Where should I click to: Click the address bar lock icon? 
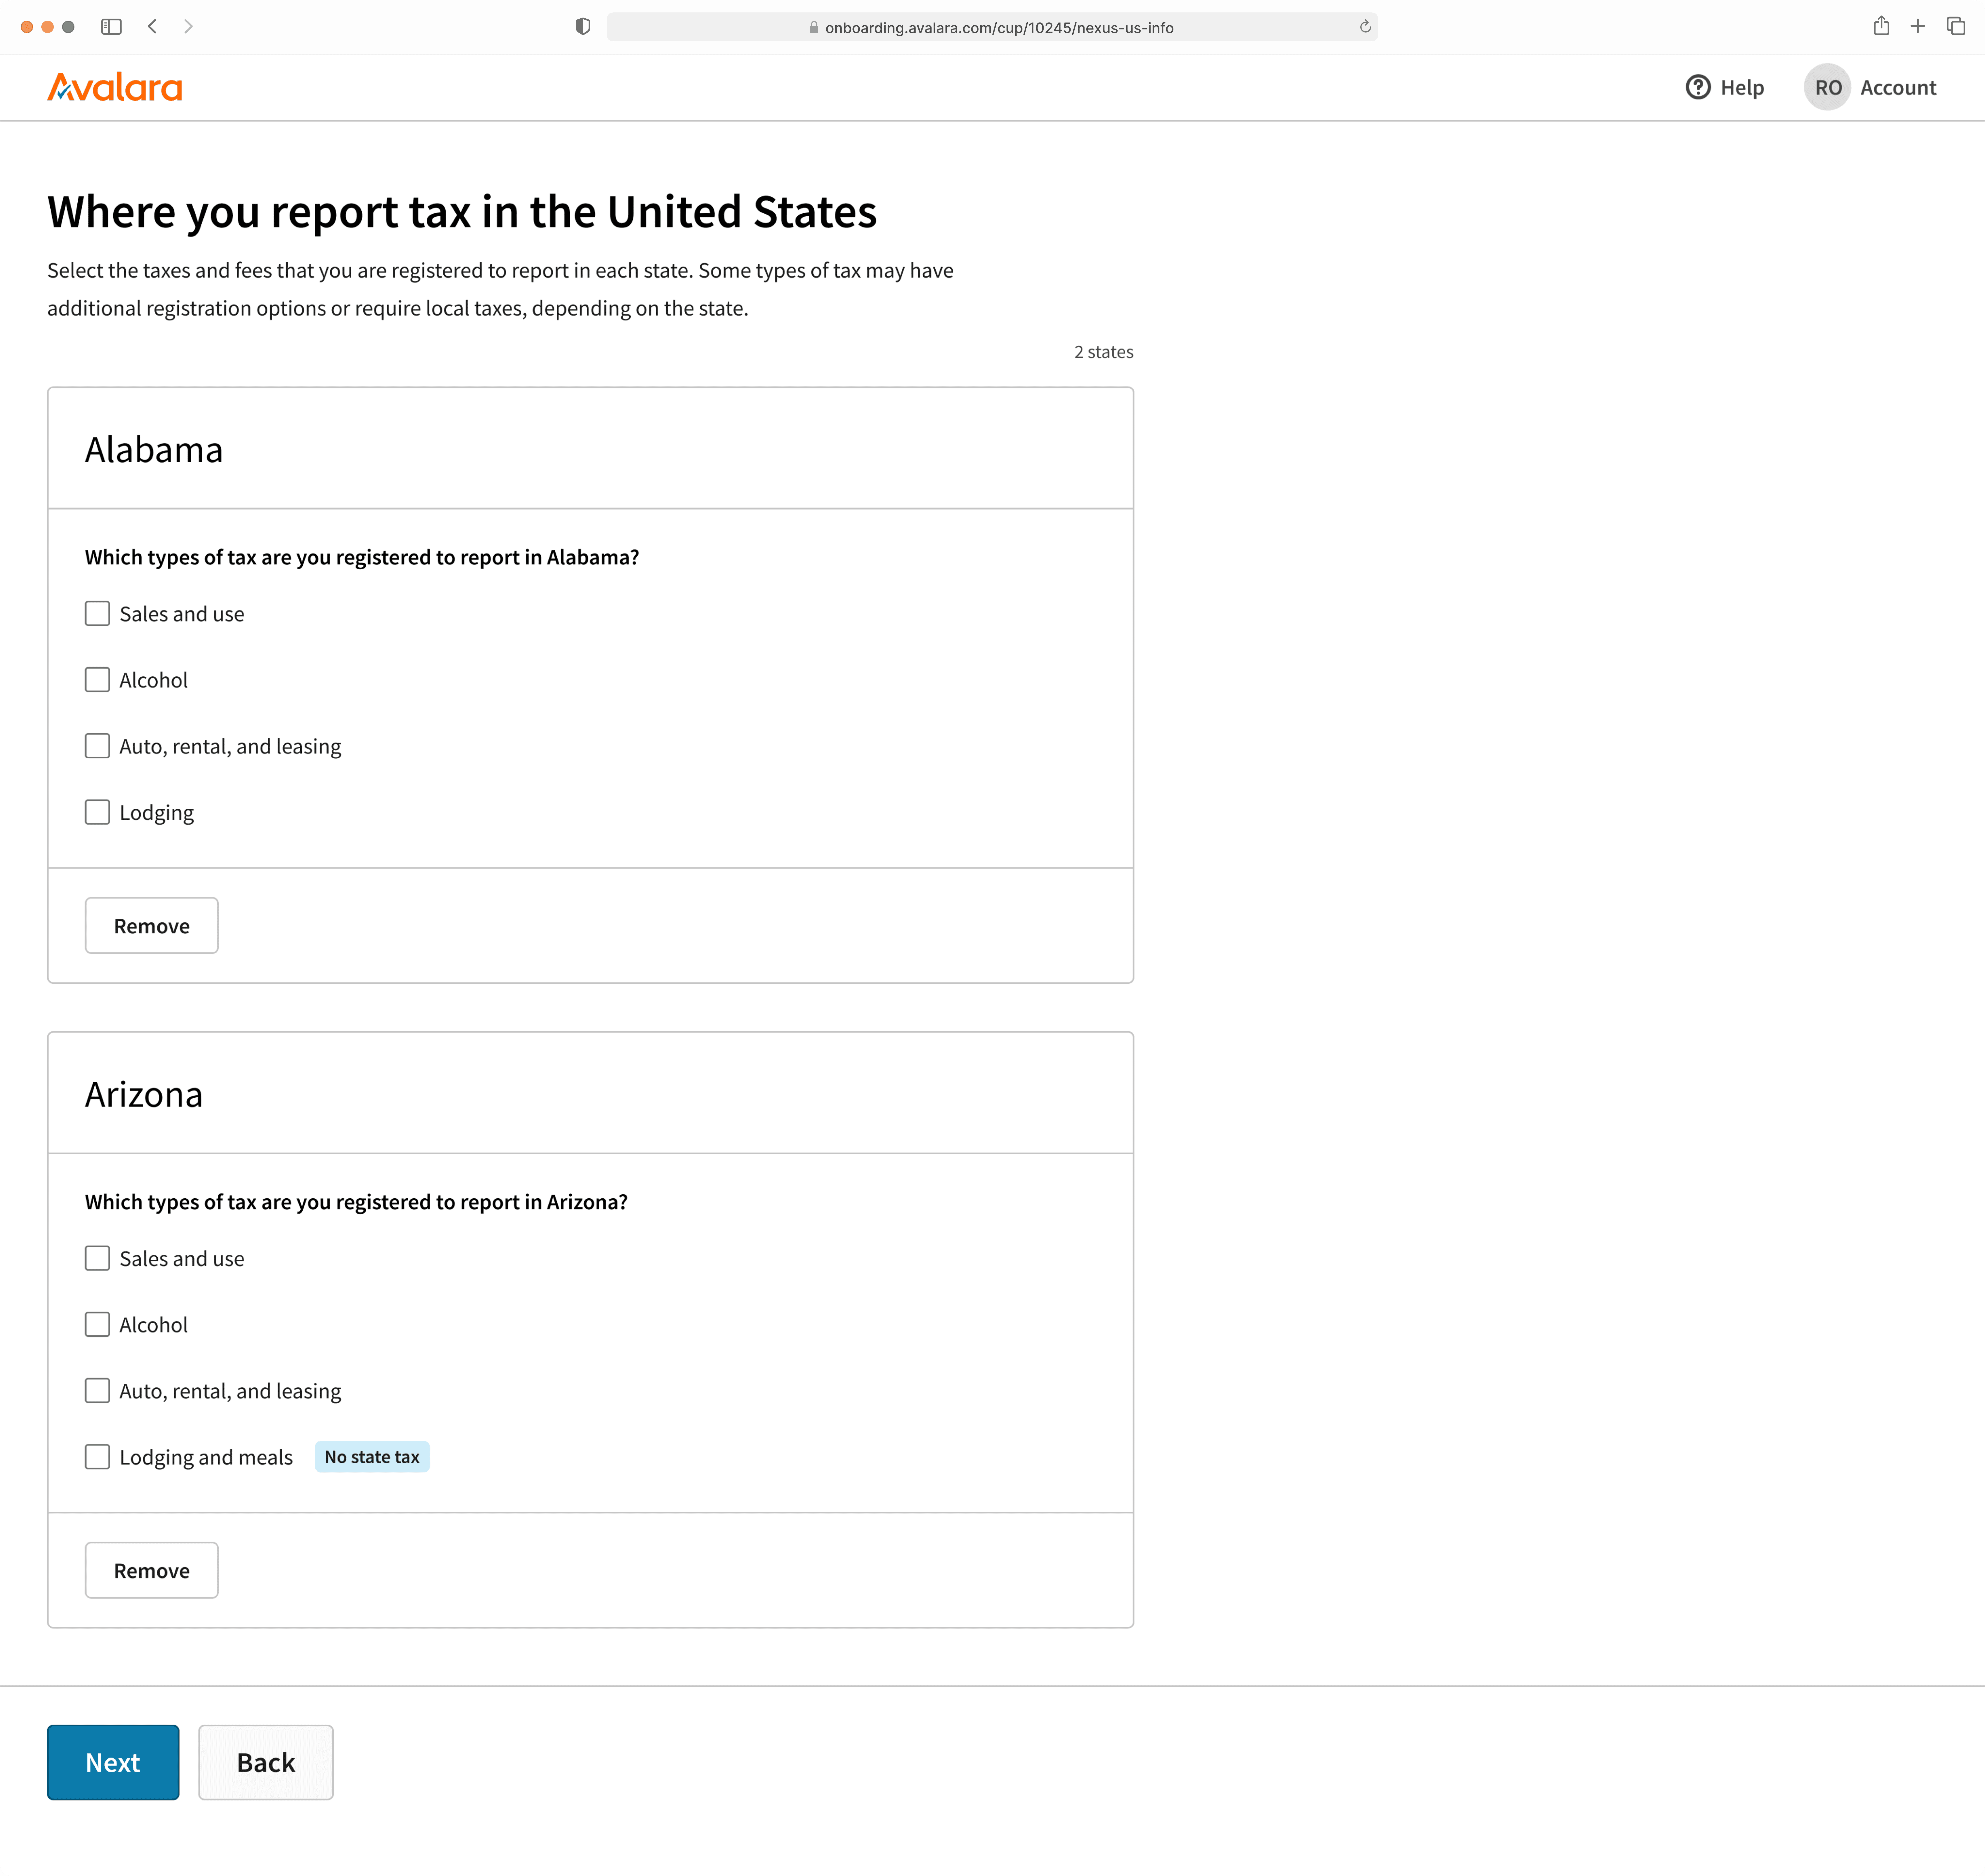click(814, 28)
